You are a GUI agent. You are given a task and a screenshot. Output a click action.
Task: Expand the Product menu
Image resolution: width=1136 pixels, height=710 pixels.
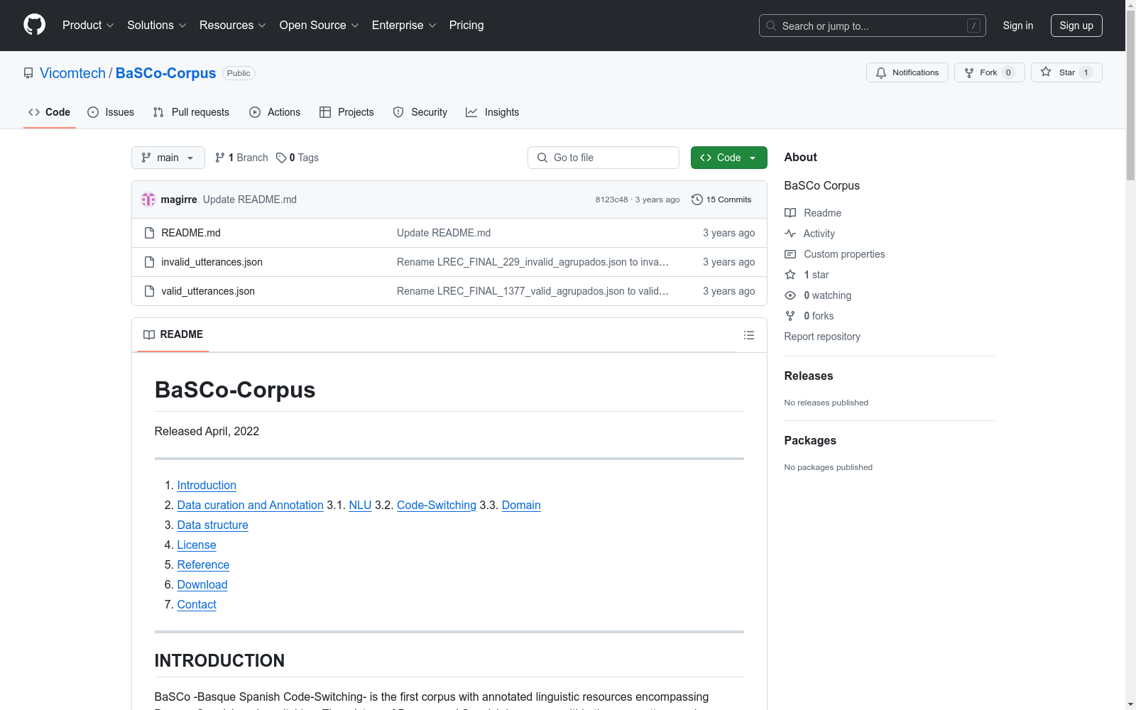pos(88,26)
